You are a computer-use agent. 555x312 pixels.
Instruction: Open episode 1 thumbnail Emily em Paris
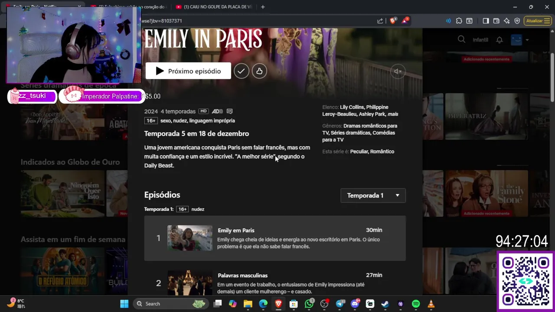pos(190,238)
